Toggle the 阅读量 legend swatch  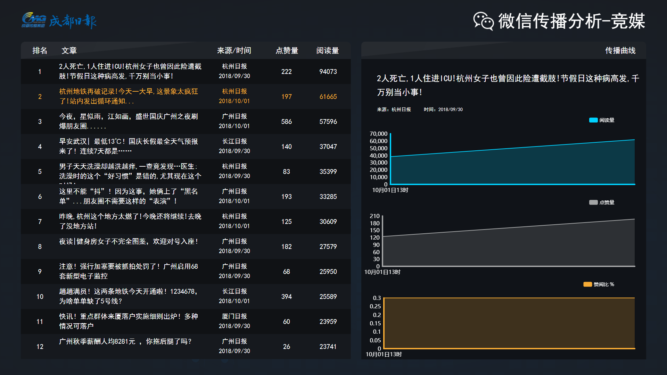[x=593, y=120]
